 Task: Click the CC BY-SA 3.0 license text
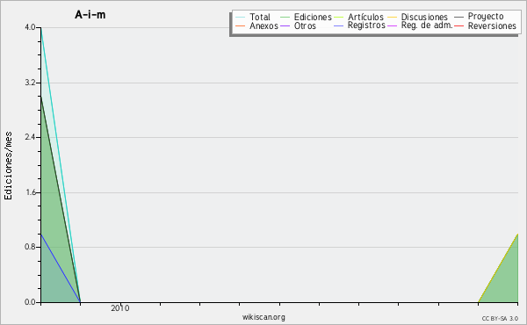500,319
